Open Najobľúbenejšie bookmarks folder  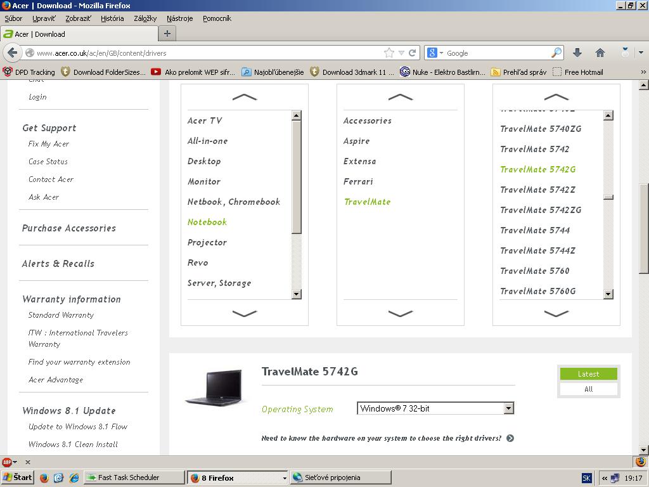[273, 72]
